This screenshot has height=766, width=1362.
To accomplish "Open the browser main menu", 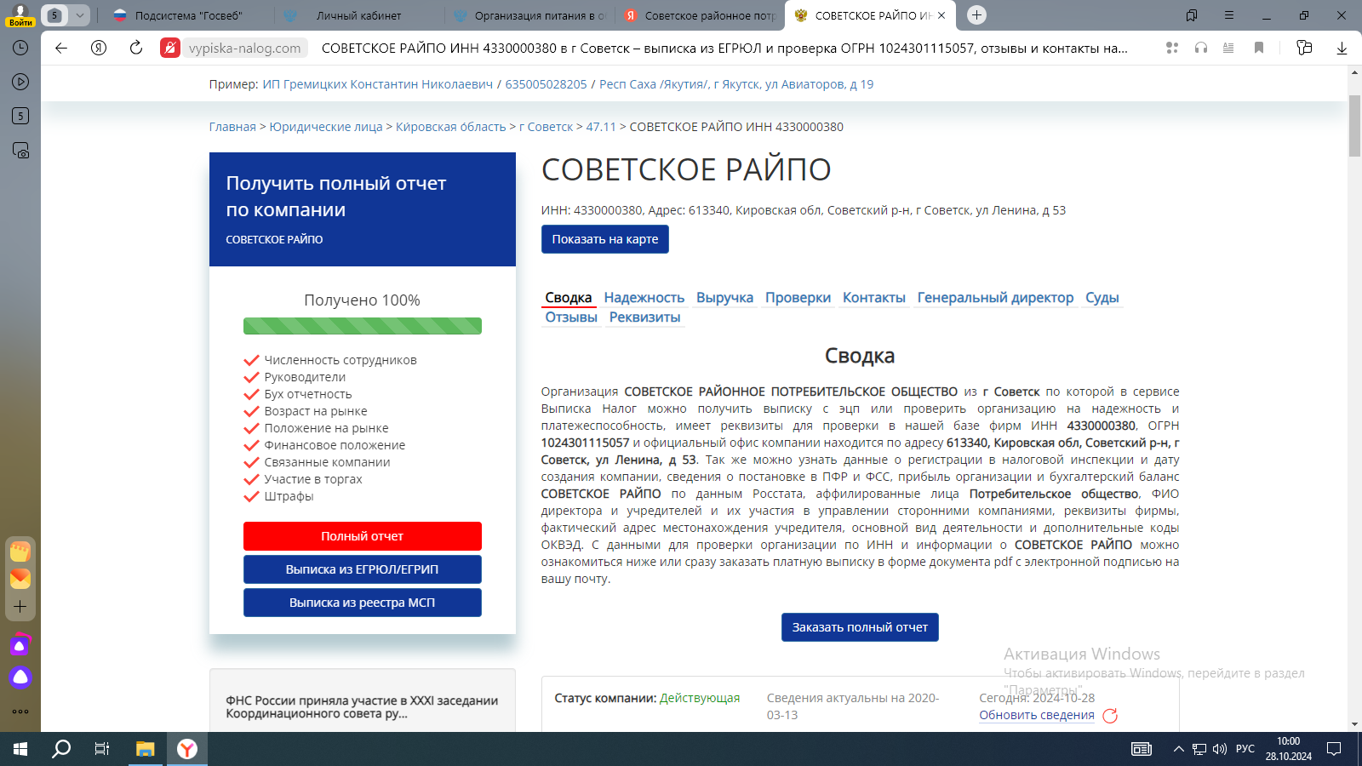I will 1229,15.
